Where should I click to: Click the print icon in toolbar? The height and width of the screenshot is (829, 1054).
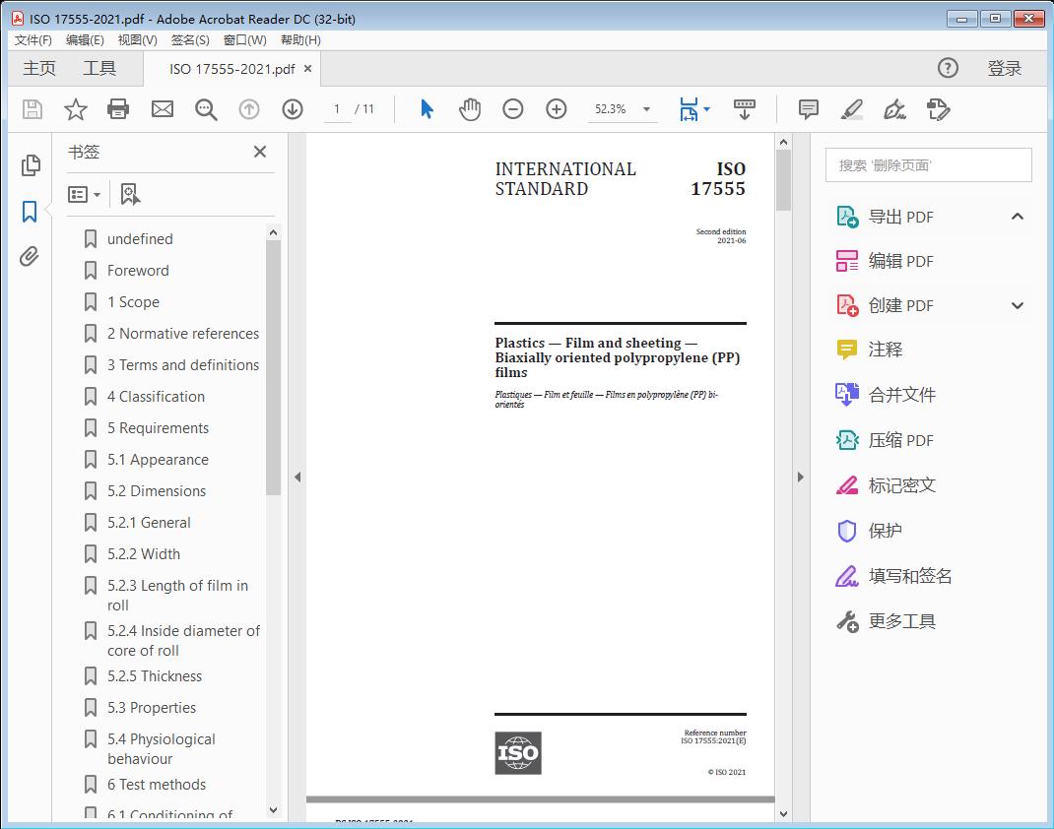[x=118, y=109]
